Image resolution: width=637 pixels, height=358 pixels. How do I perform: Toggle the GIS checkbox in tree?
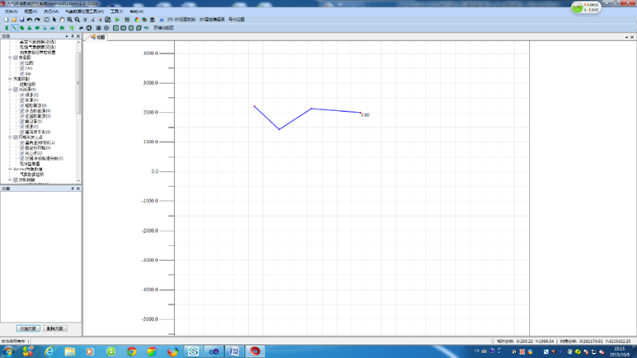21,74
